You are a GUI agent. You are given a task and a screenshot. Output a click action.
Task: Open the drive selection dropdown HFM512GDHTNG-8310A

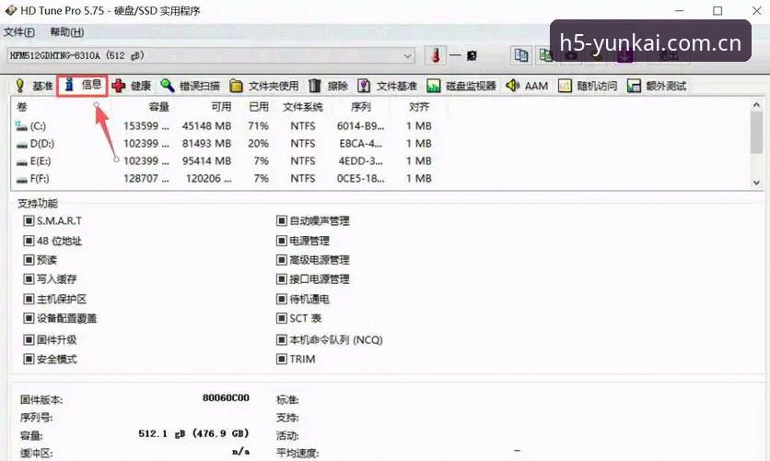click(x=211, y=56)
